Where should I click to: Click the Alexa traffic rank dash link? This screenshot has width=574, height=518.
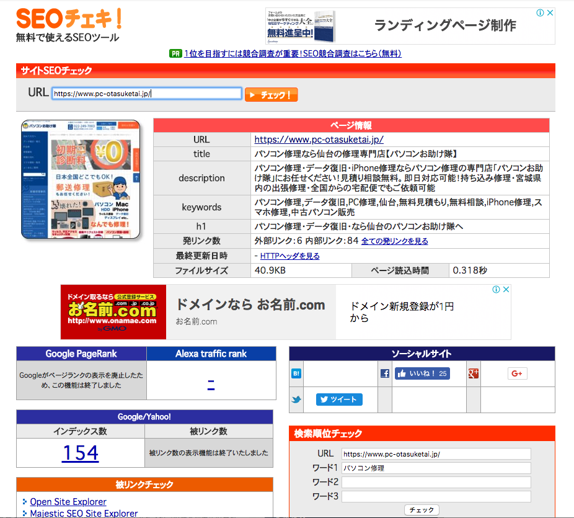211,384
